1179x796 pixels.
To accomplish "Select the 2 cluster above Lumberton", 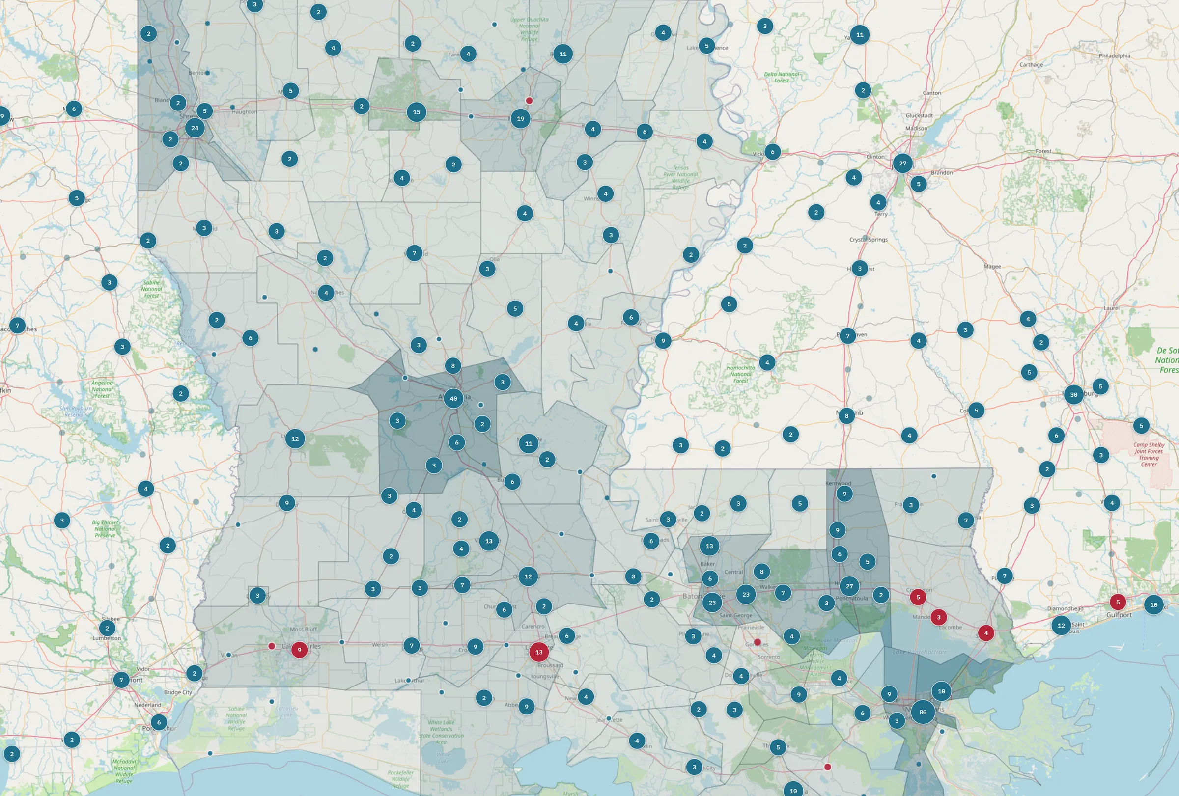I will pos(107,628).
